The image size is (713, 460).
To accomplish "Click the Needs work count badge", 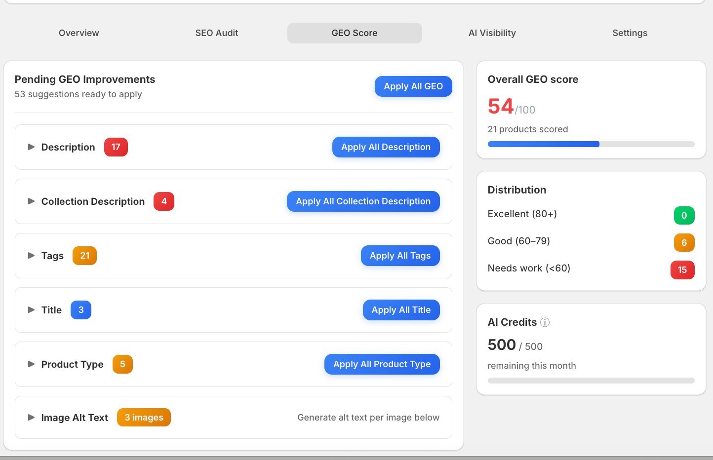I will (682, 270).
